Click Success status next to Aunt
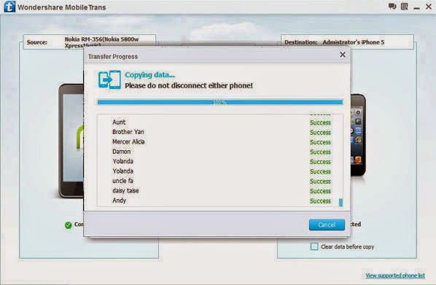This screenshot has width=436, height=285. click(x=320, y=122)
